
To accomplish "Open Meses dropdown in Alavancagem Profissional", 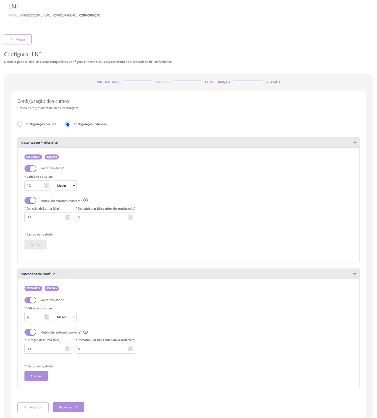I will pyautogui.click(x=66, y=185).
